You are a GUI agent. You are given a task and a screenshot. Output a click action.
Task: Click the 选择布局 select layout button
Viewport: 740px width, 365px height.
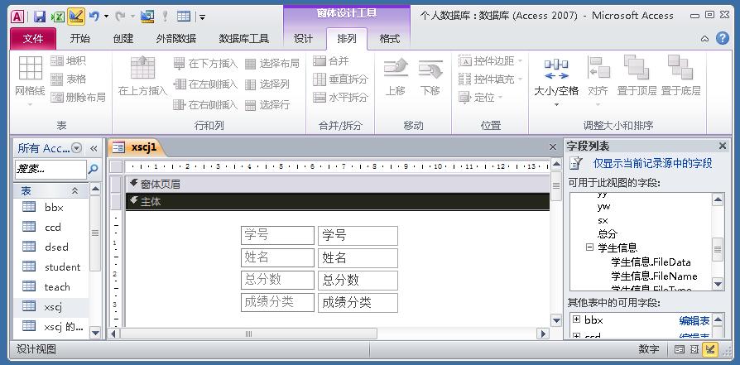pyautogui.click(x=272, y=63)
